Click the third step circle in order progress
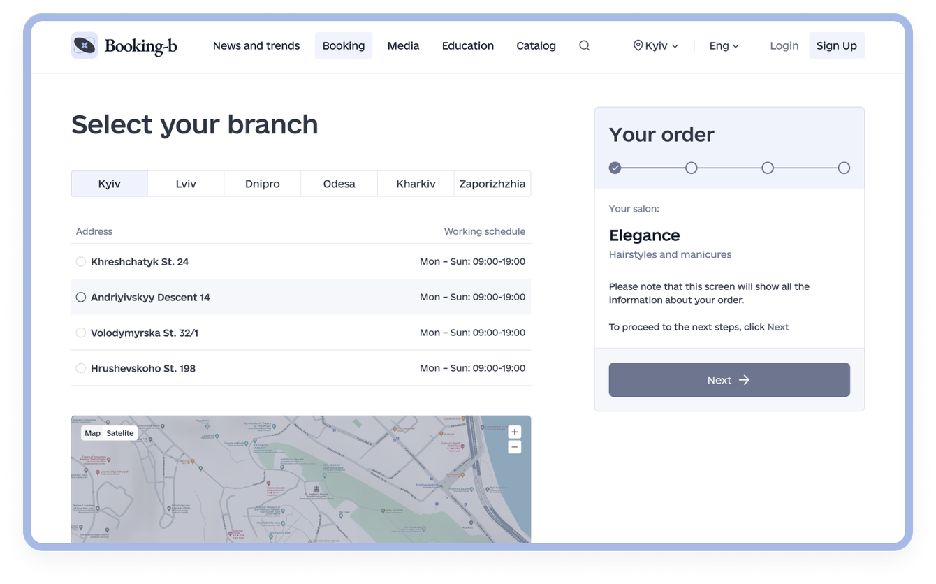936x584 pixels. point(768,168)
